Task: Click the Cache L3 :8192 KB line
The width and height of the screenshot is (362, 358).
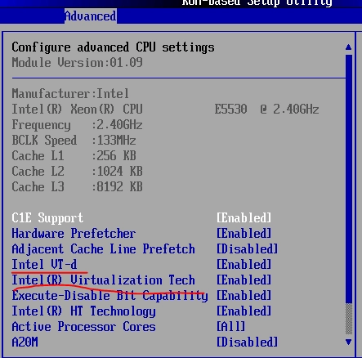Action: (77, 187)
